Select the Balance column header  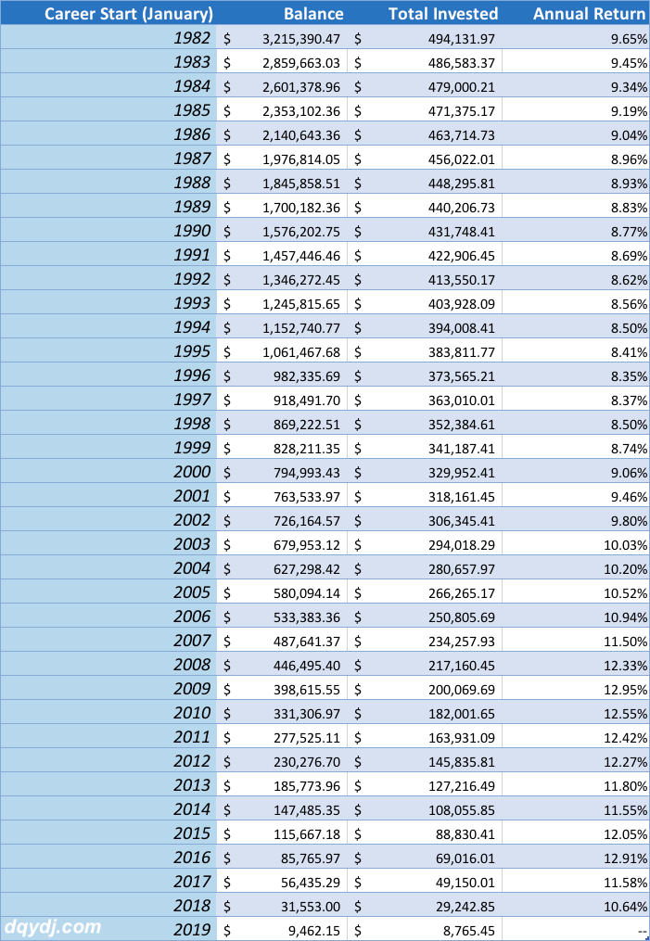point(282,13)
